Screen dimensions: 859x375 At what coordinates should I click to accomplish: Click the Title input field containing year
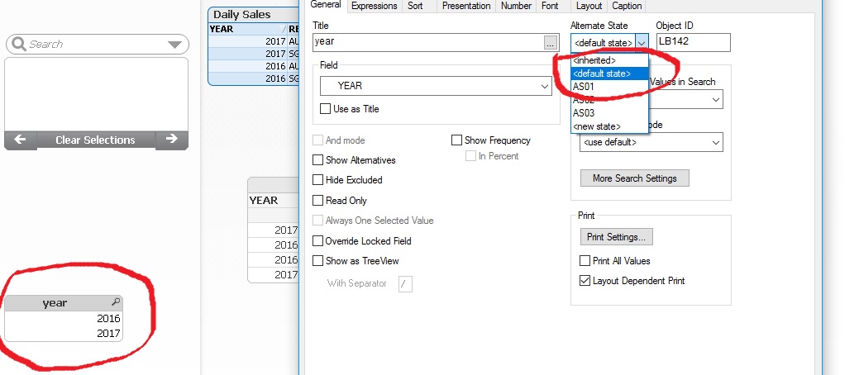pyautogui.click(x=428, y=41)
